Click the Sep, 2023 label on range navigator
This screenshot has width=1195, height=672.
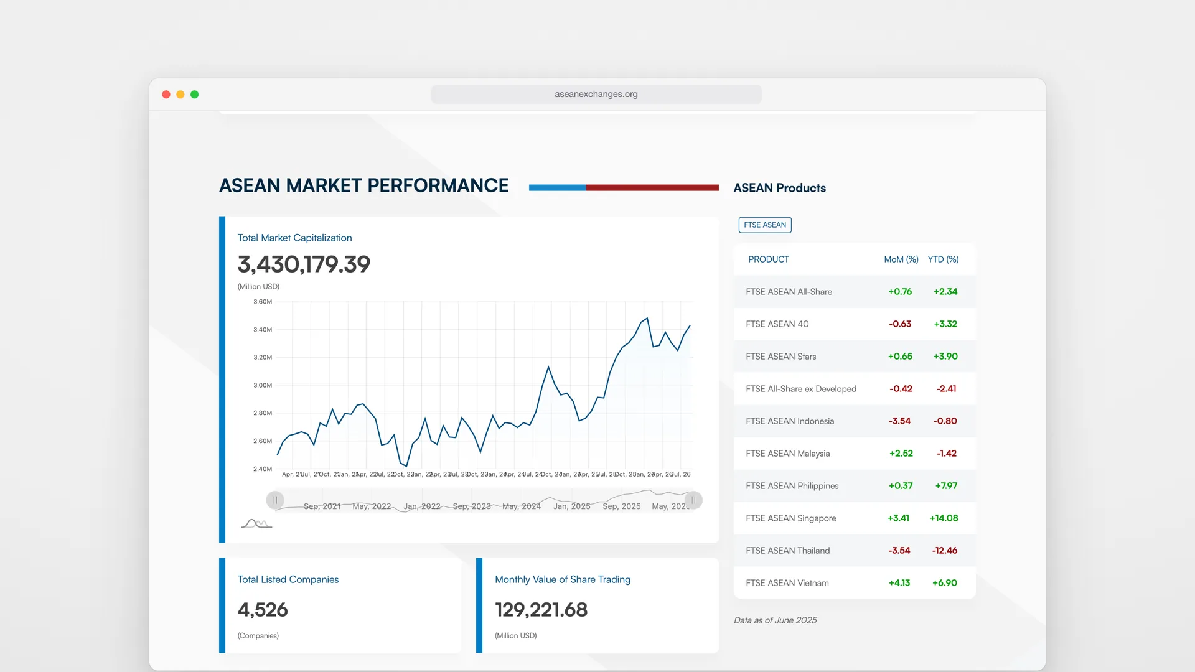click(x=472, y=506)
